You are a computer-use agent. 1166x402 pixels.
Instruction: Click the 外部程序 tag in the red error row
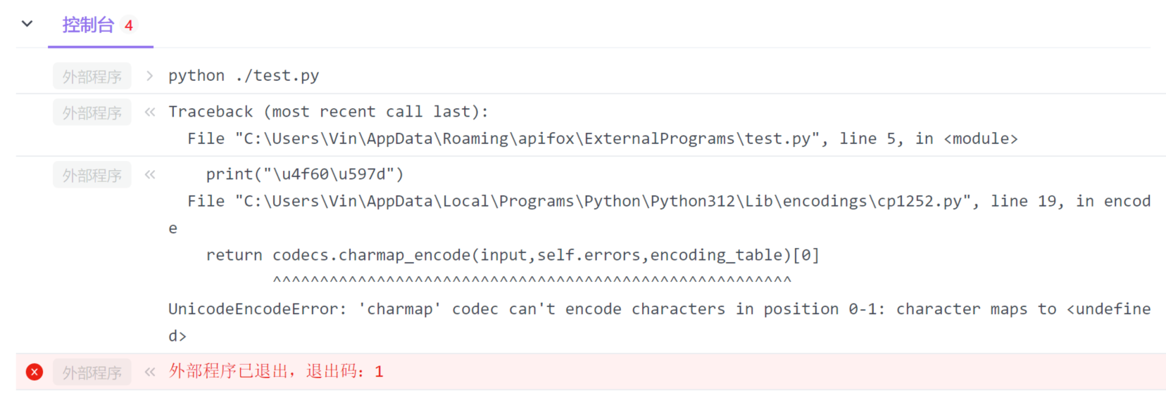tap(92, 372)
